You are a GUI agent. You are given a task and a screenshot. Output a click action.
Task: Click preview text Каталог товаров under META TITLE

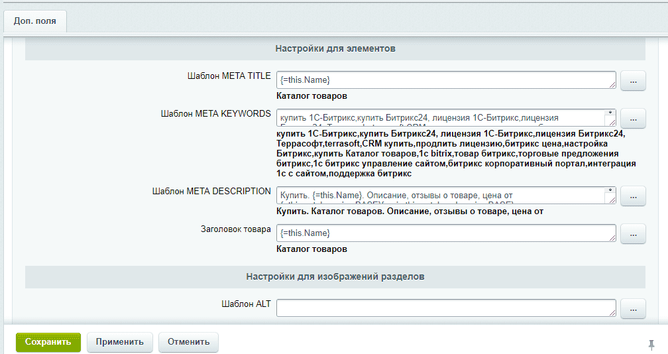[x=312, y=96]
